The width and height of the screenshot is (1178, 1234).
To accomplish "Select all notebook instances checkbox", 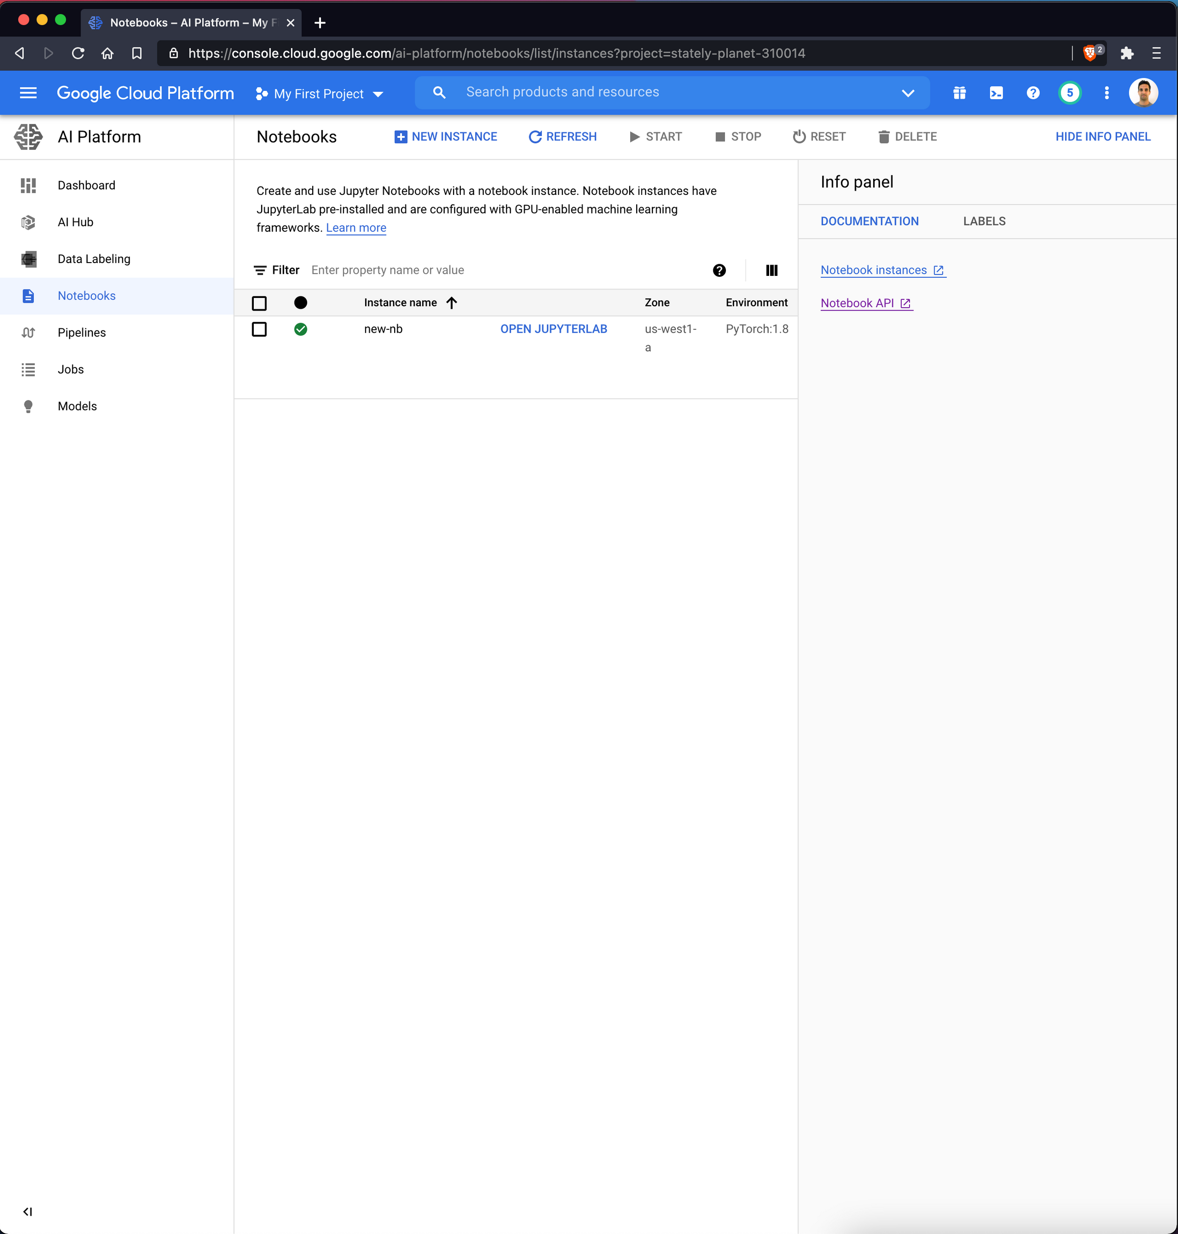I will pos(259,303).
